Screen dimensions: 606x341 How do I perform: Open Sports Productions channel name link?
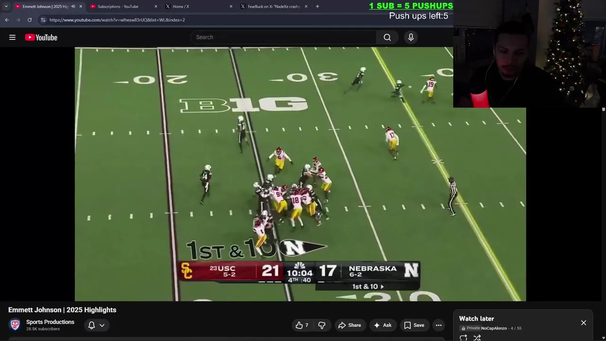(x=50, y=322)
